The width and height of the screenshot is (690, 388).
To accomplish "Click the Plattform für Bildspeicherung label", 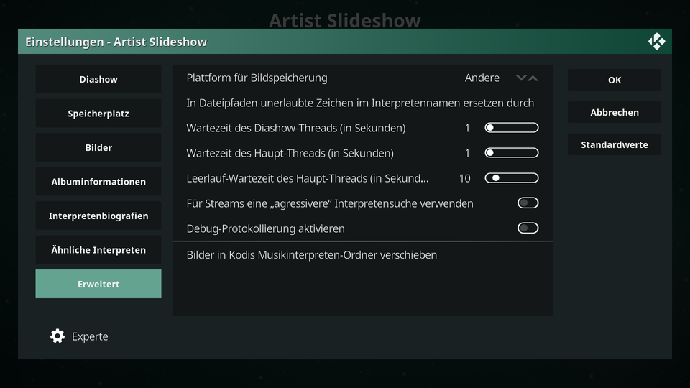I will tap(257, 78).
